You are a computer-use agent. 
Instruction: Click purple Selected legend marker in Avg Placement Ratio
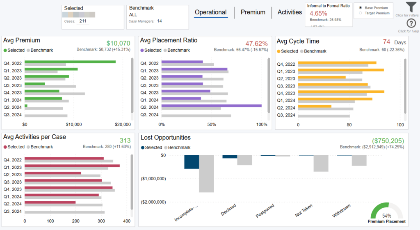point(142,51)
